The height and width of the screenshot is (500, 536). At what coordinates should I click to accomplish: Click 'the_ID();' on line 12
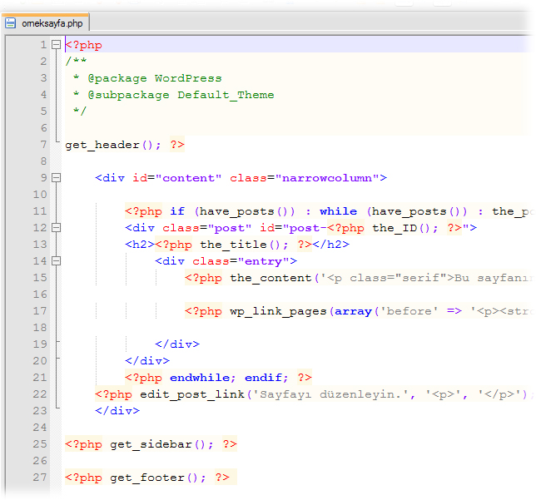(405, 228)
